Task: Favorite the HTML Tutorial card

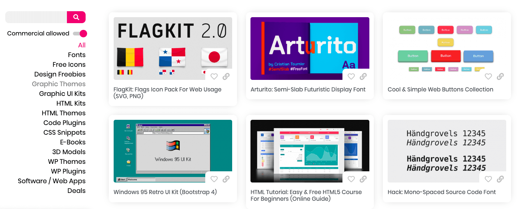Action: coord(351,179)
